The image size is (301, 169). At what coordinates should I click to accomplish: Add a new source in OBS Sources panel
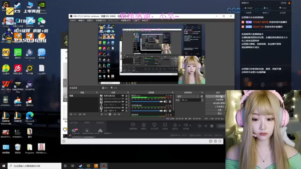pos(102,114)
